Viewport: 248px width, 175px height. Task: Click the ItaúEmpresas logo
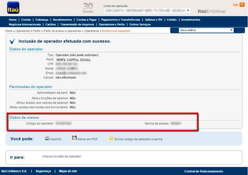pos(212,11)
